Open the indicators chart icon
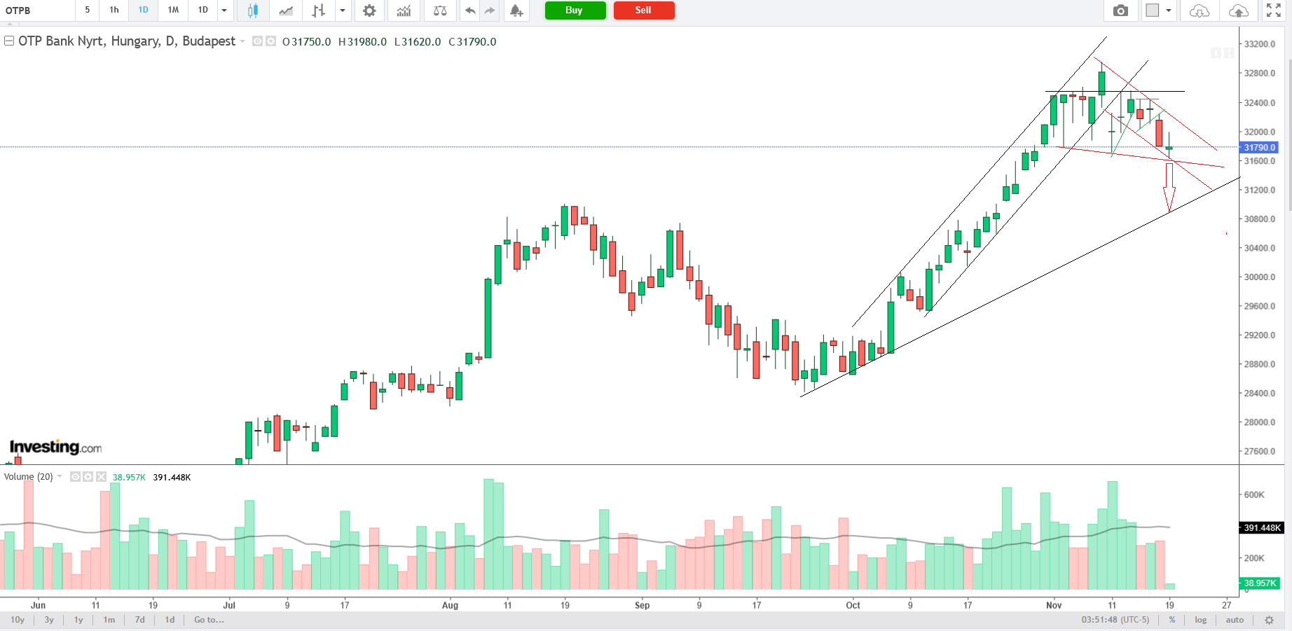 coord(404,11)
